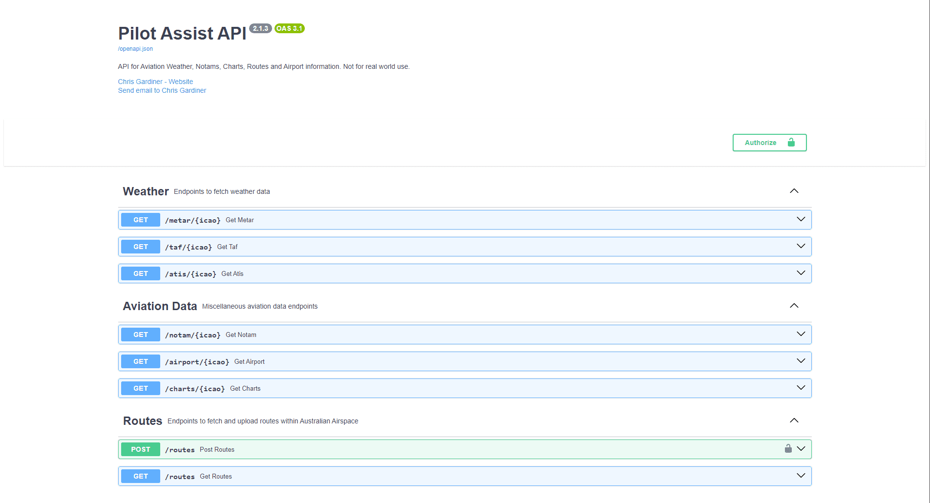
Task: Click 'Miscellaneous aviation data endpoints' description
Action: (260, 306)
